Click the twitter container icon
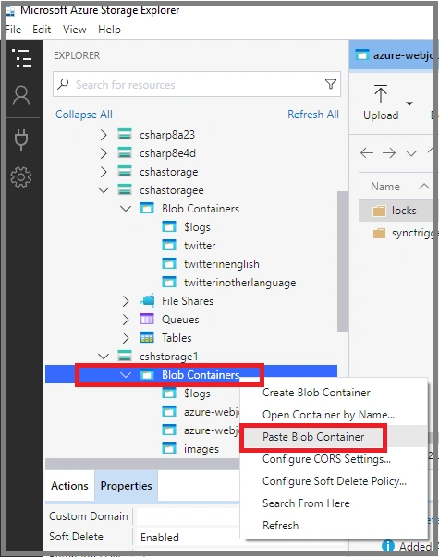The width and height of the screenshot is (439, 557). pyautogui.click(x=169, y=245)
